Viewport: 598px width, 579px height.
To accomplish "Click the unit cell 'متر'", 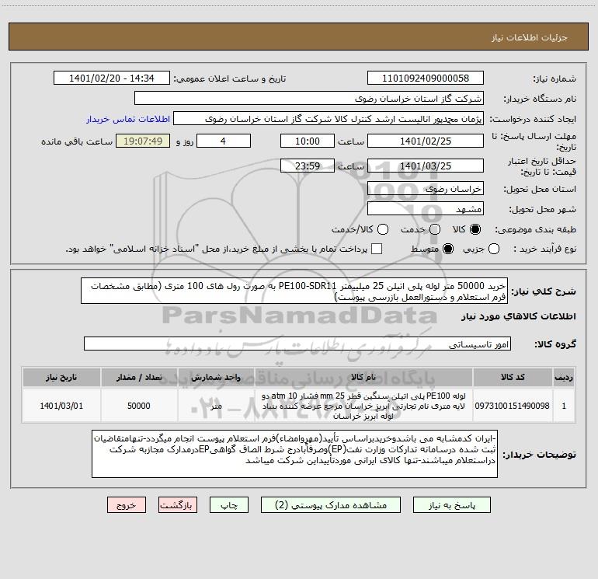I will (x=216, y=406).
